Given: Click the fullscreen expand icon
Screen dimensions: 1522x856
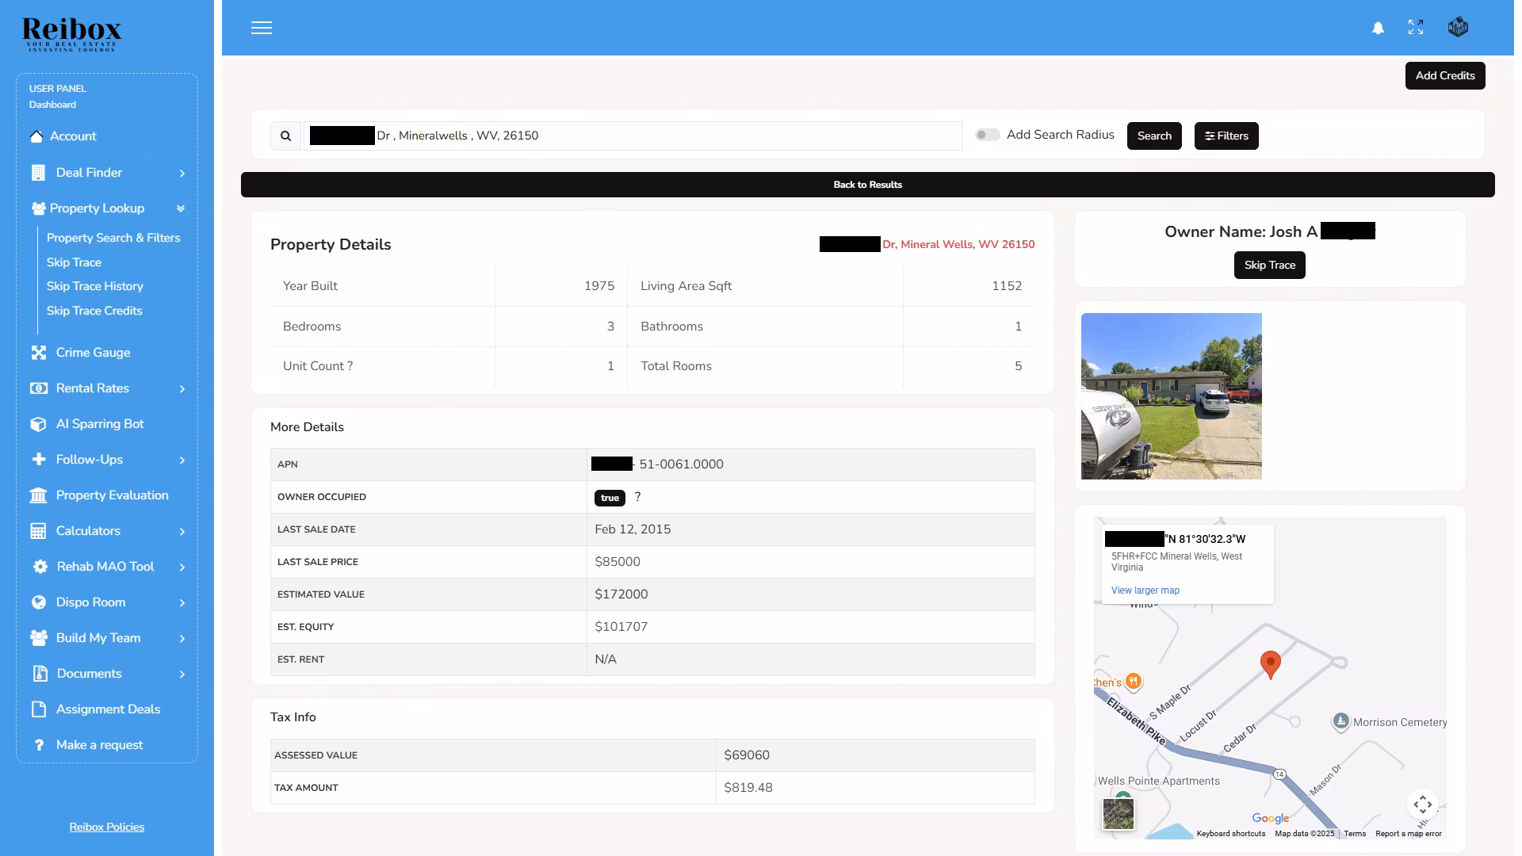Looking at the screenshot, I should [x=1415, y=28].
